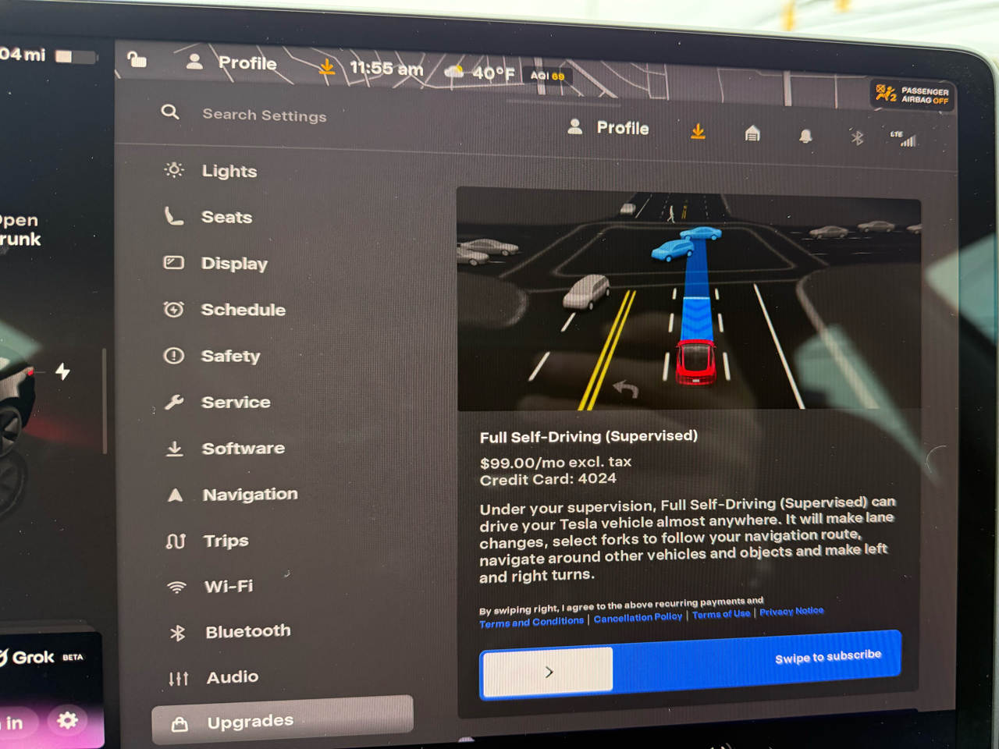Tap the Passenger Airbag OFF indicator
This screenshot has height=749, width=999.
click(912, 94)
